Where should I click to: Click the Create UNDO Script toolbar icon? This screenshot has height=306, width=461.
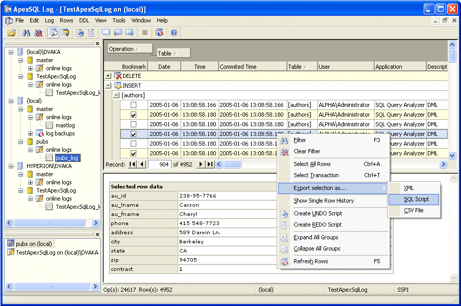tap(80, 33)
